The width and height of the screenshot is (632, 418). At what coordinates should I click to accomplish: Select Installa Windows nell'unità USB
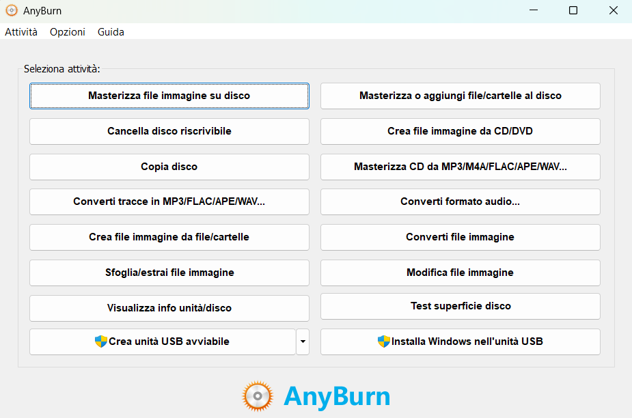tap(461, 342)
